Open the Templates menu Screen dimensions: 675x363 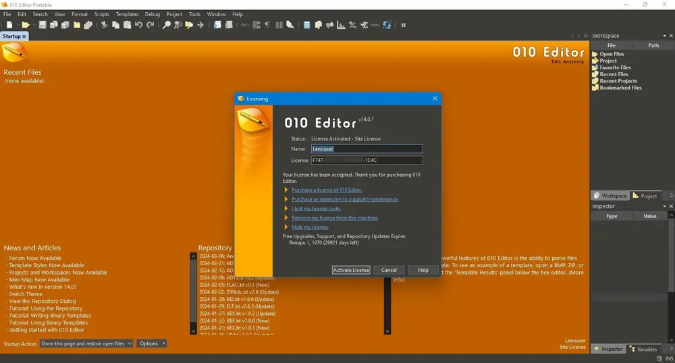(x=127, y=14)
